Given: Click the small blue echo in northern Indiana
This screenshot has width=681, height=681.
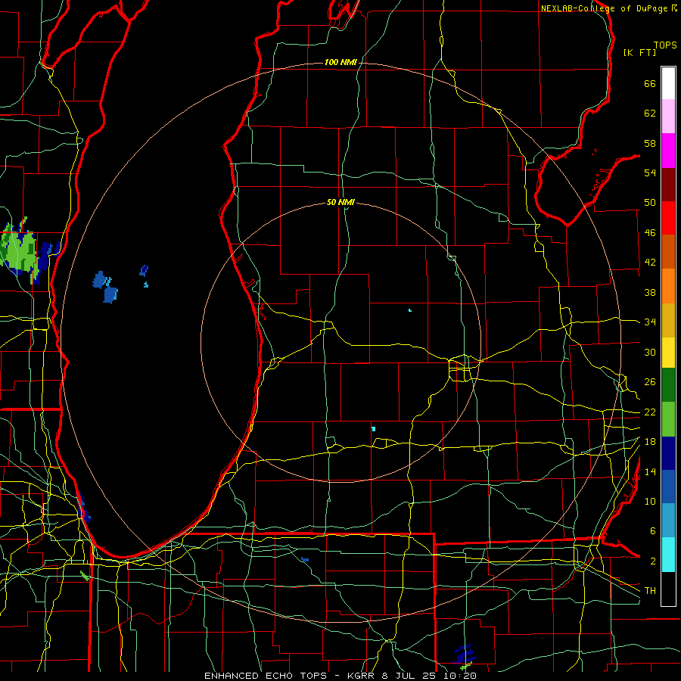Looking at the screenshot, I should [x=305, y=559].
